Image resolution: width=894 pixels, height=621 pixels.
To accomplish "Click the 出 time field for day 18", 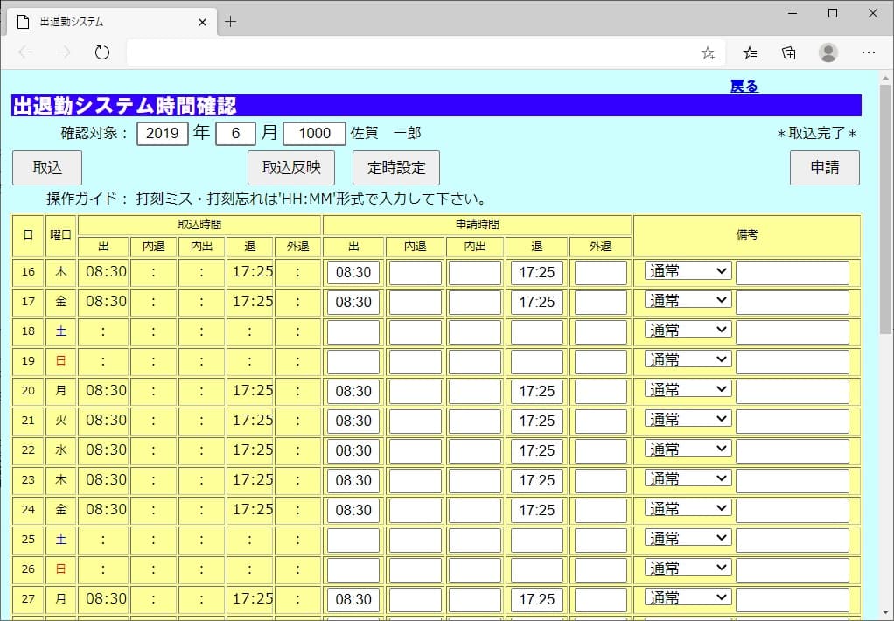I will [353, 331].
